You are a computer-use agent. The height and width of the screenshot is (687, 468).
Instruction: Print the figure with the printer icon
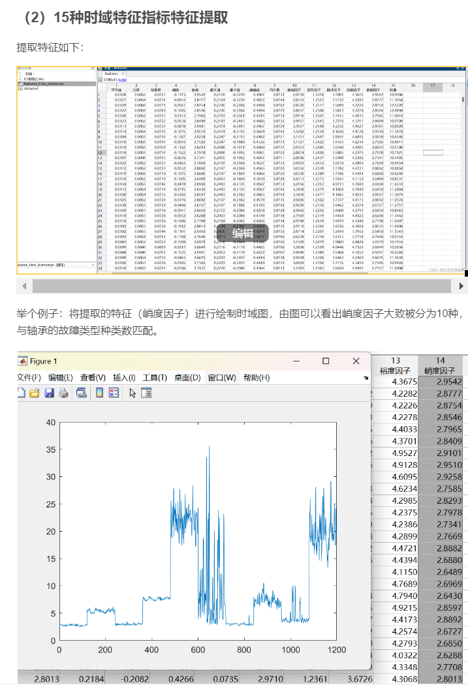coord(63,393)
